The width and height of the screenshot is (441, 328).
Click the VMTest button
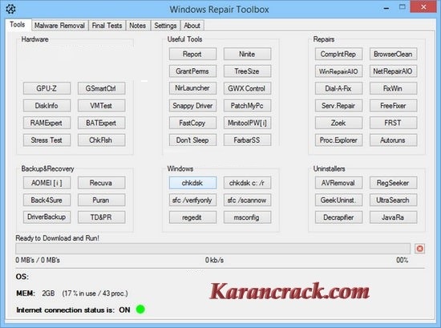coord(101,106)
